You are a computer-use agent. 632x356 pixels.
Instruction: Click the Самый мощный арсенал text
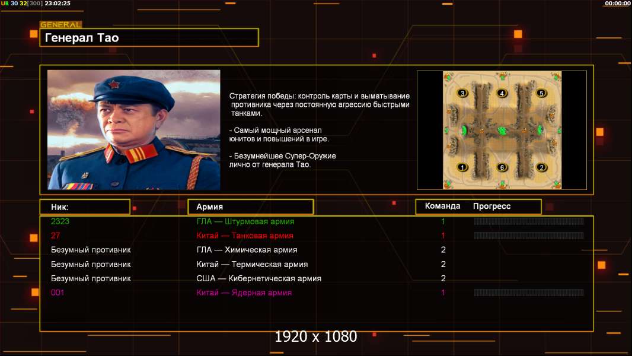click(279, 135)
